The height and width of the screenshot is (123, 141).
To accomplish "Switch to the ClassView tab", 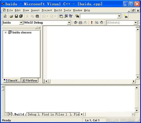I will (12, 80).
